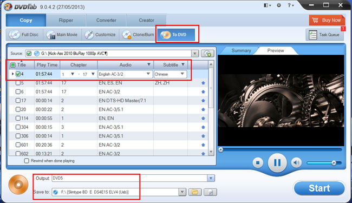
Task: Click the star icon for title 6
Action: [x=203, y=91]
